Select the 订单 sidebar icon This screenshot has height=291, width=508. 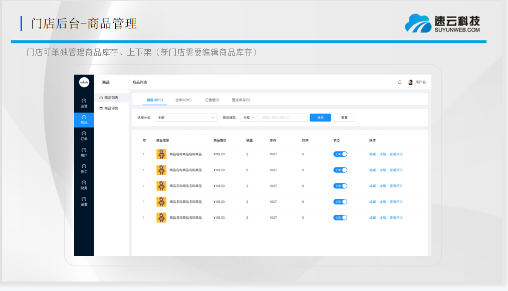pyautogui.click(x=84, y=136)
